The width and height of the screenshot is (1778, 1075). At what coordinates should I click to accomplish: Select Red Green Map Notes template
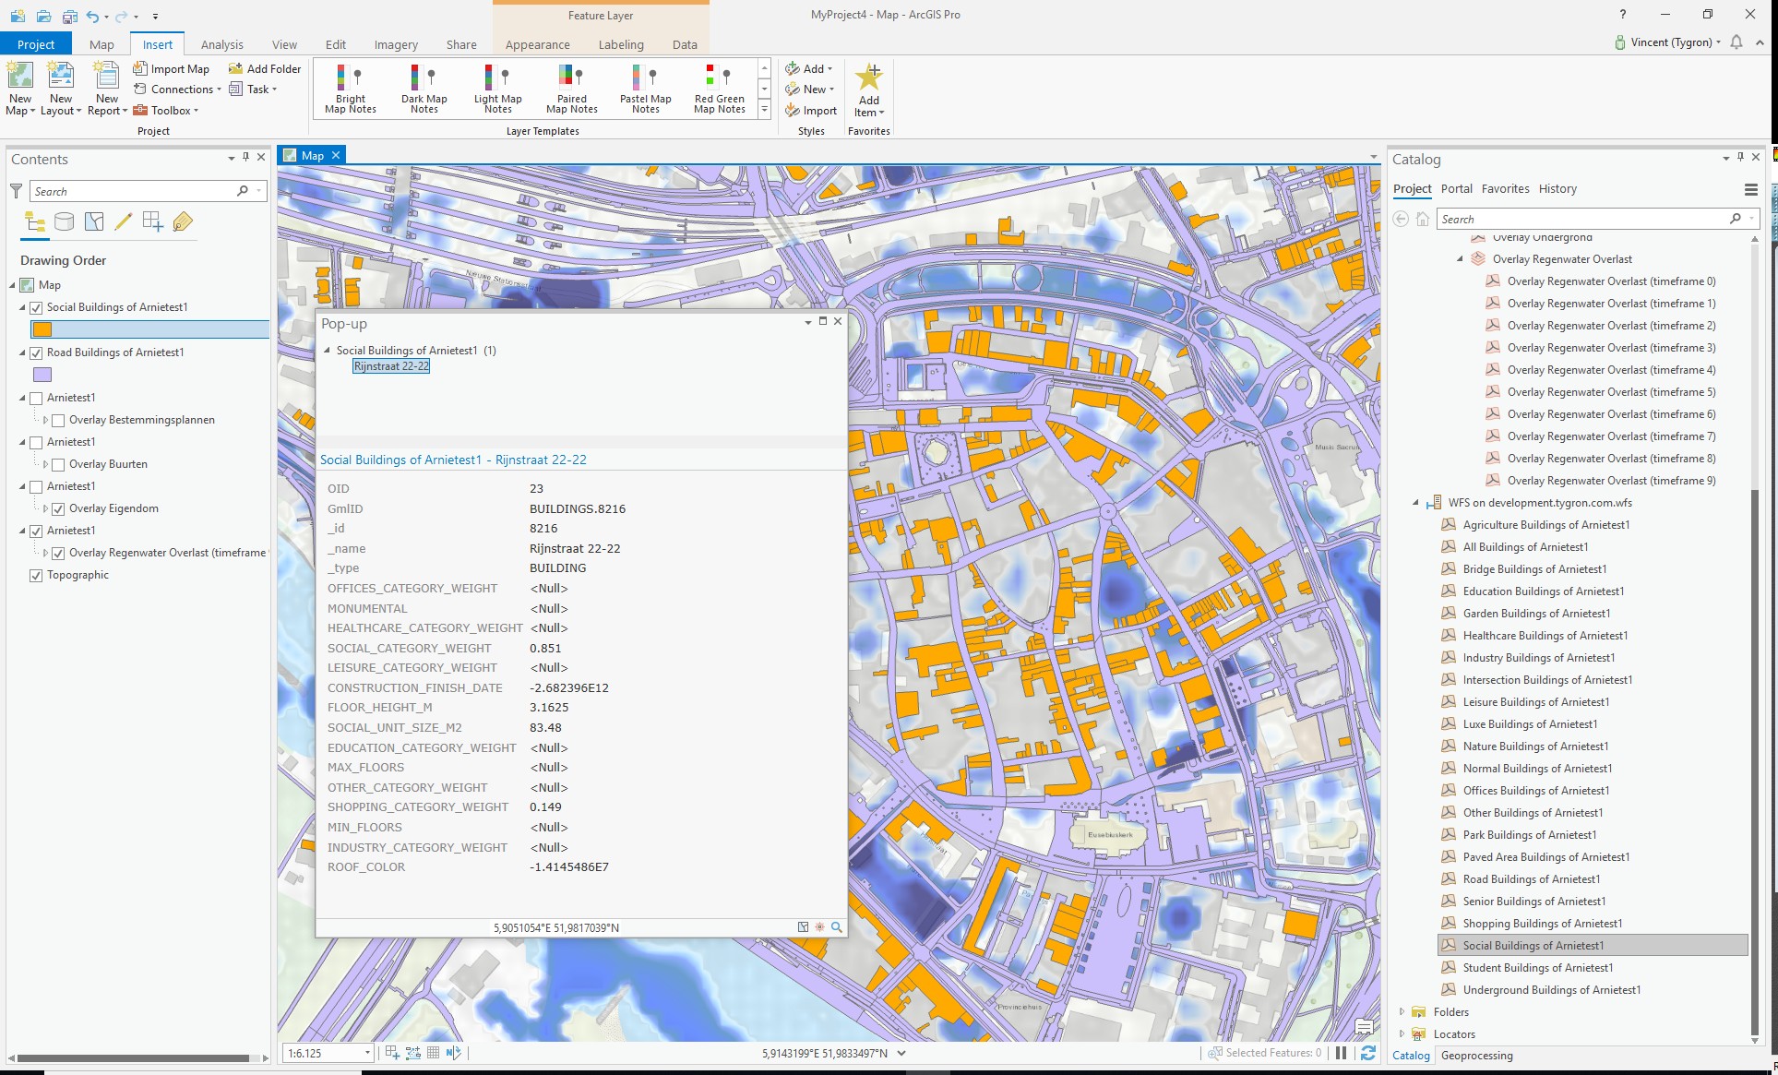pos(720,89)
